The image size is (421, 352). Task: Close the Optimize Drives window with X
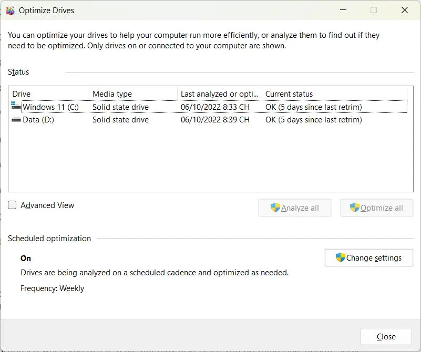pos(405,10)
